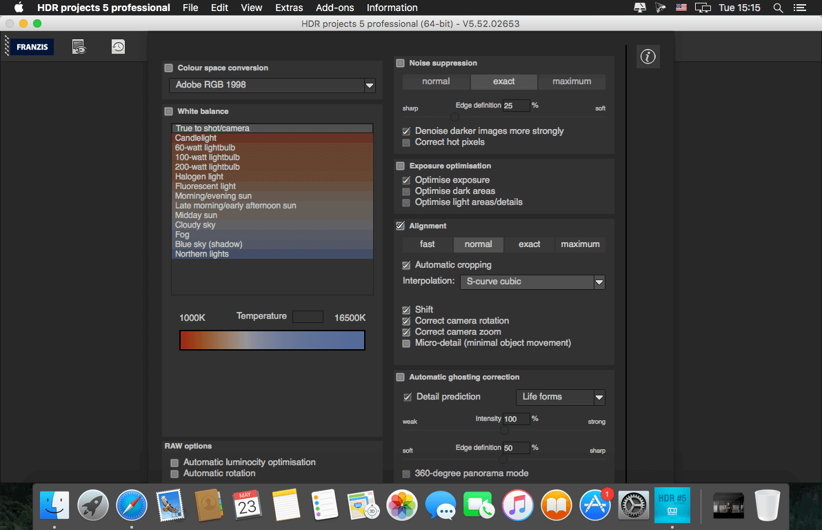Open Photos app in the dock
Image resolution: width=822 pixels, height=530 pixels.
pyautogui.click(x=401, y=505)
